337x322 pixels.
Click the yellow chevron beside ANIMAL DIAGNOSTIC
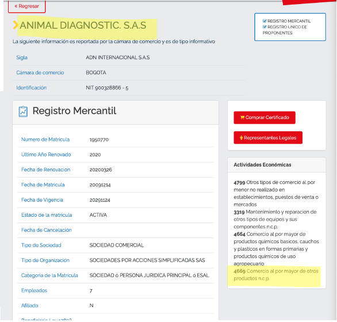(x=16, y=25)
